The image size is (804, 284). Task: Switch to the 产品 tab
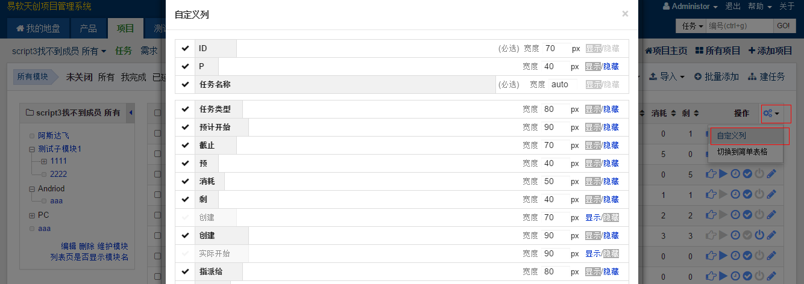click(x=88, y=28)
